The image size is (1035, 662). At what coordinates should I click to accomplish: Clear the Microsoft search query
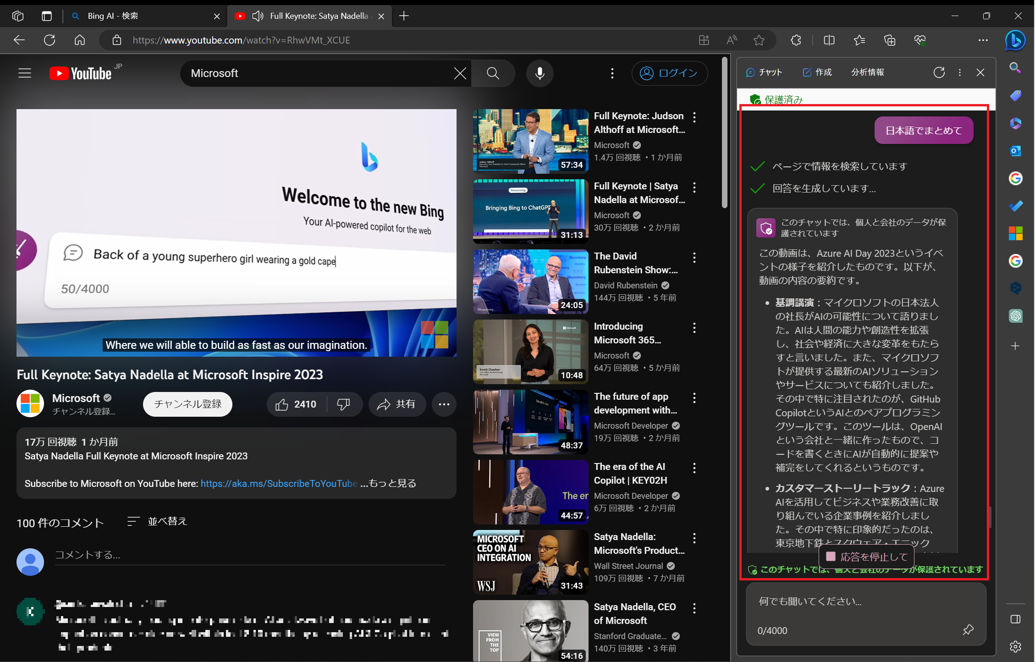click(460, 73)
